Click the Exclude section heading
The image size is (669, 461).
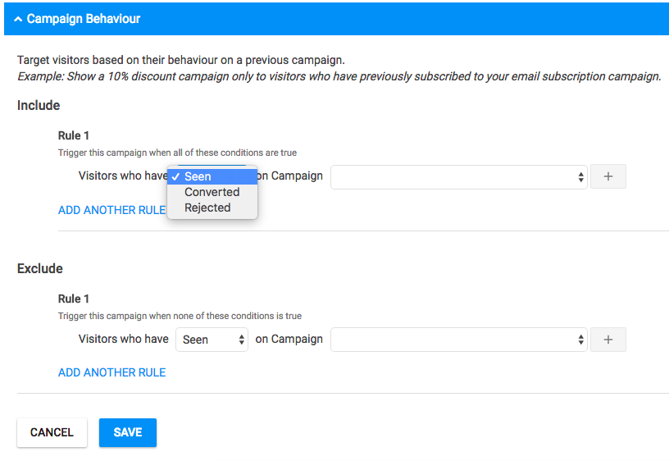tap(40, 268)
